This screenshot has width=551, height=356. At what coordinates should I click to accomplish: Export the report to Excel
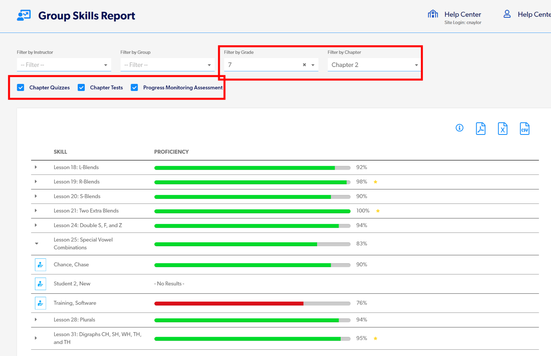503,128
